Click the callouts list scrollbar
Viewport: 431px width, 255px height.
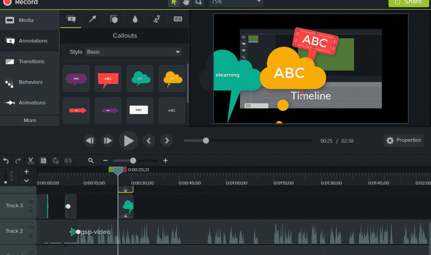pos(188,83)
